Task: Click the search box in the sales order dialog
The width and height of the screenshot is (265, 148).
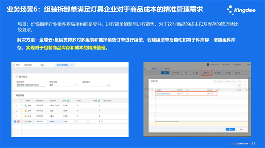Action: point(227,81)
